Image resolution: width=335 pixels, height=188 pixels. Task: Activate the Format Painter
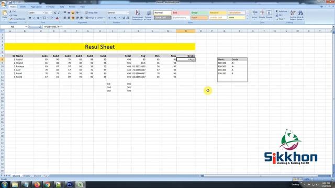click(x=17, y=19)
